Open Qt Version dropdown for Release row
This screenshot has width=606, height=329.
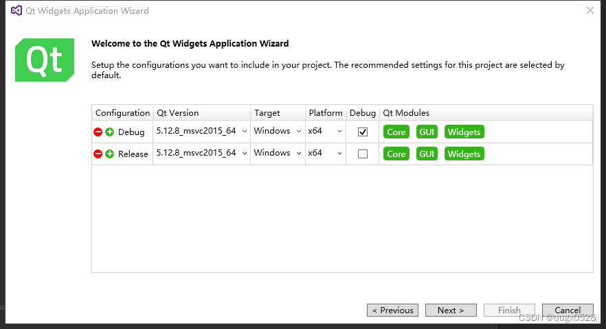[x=202, y=153]
